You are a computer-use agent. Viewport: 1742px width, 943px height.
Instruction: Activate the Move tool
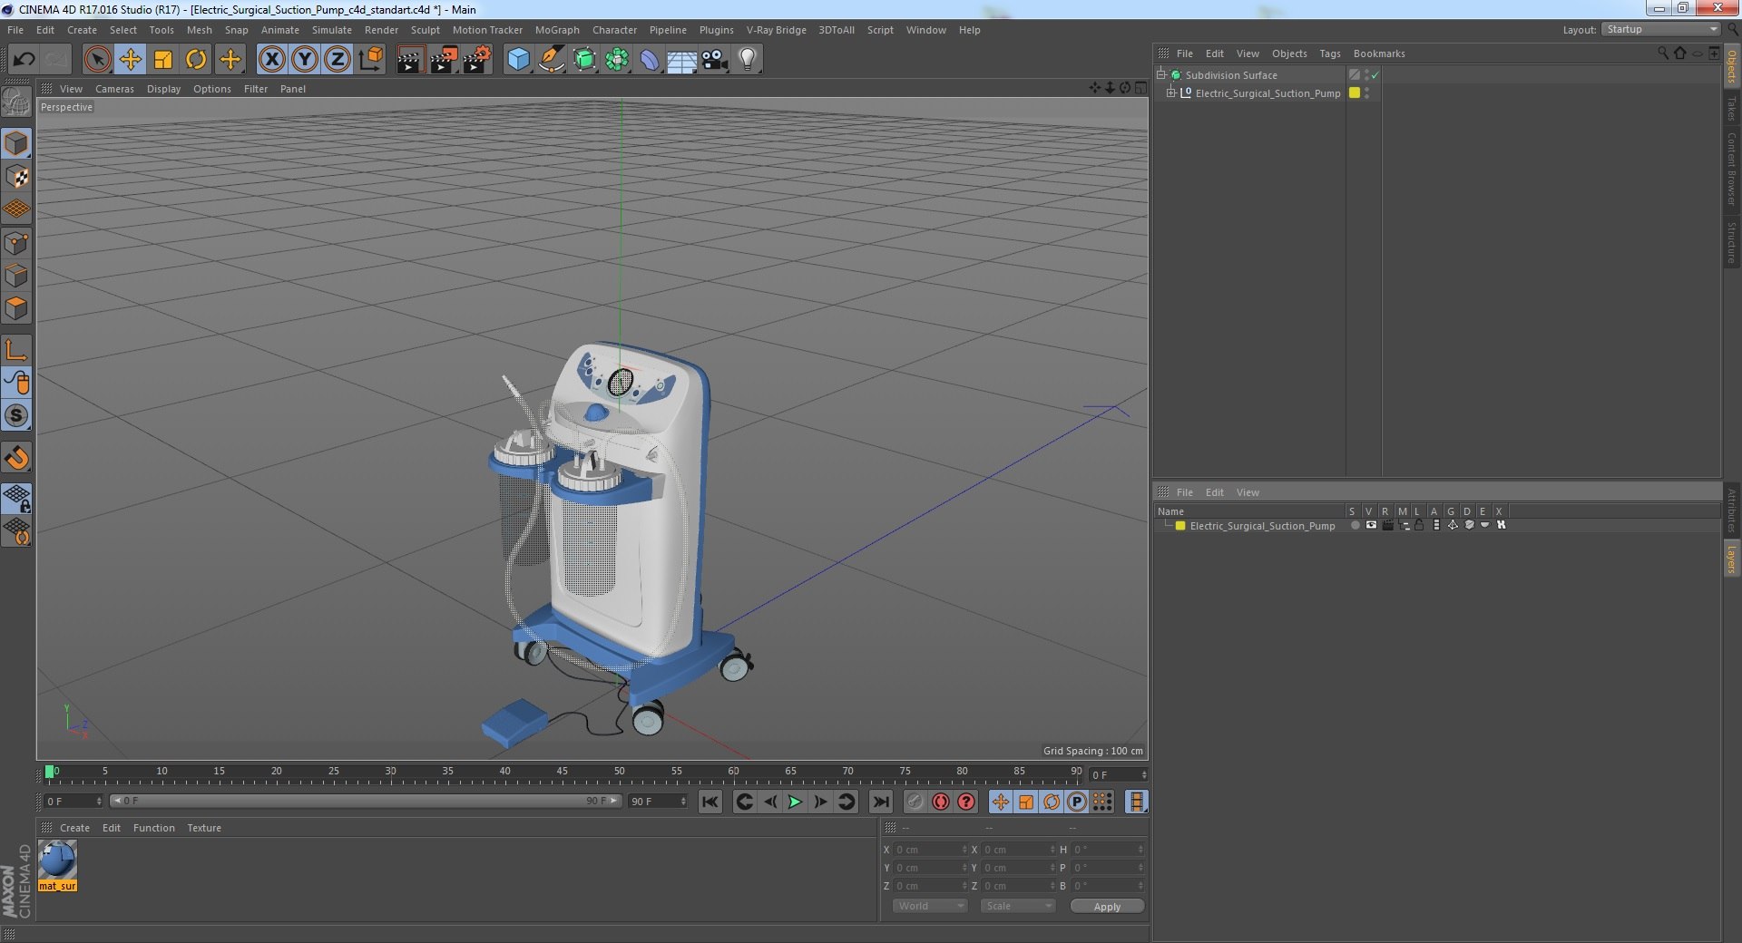[x=130, y=60]
